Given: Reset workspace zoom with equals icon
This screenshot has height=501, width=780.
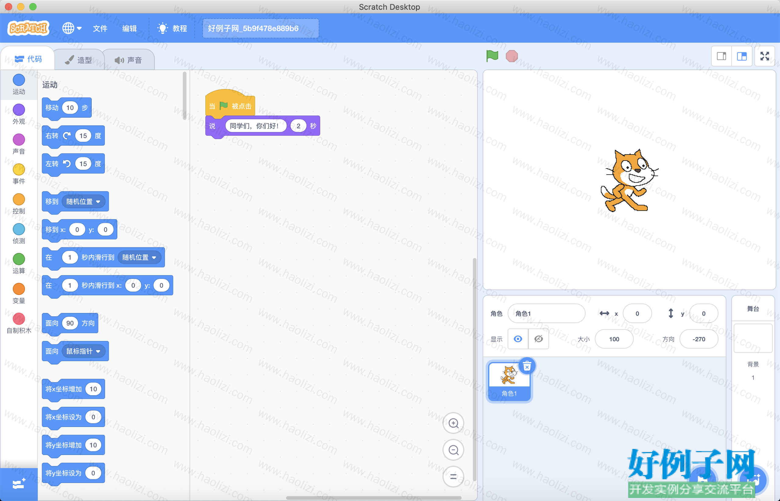Looking at the screenshot, I should [453, 477].
